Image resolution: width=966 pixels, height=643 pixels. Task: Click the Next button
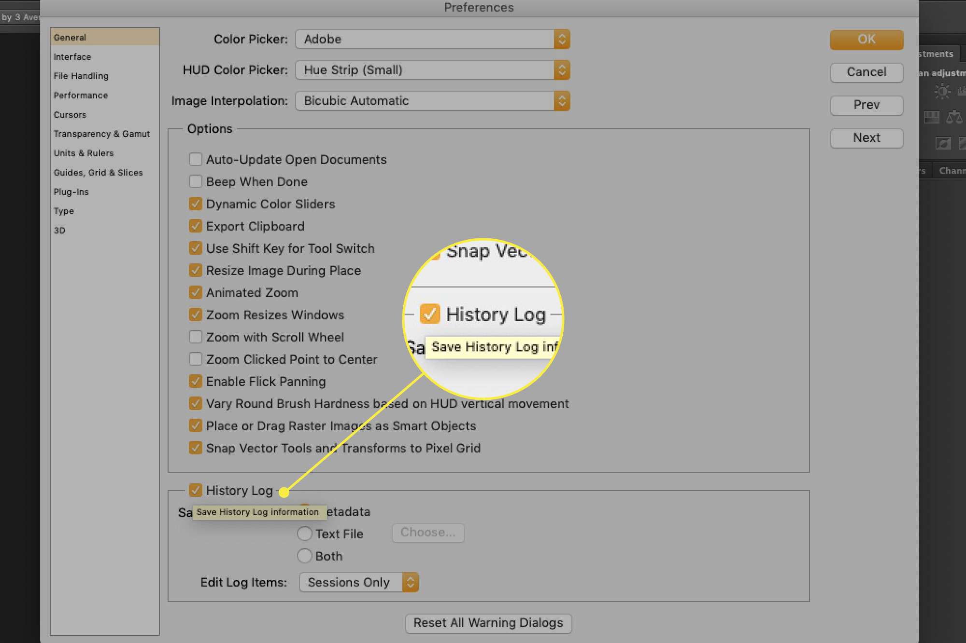point(867,138)
